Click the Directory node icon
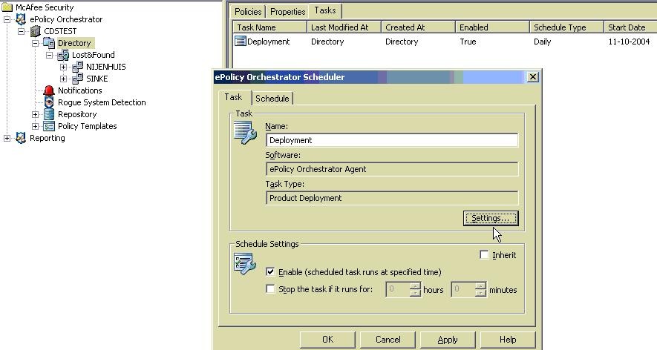The width and height of the screenshot is (657, 350). point(49,43)
